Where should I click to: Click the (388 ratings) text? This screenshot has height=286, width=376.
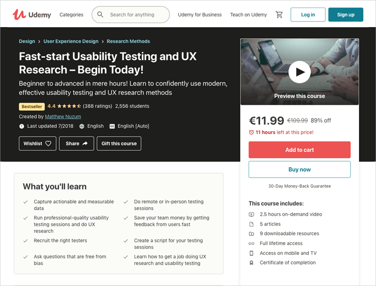97,106
